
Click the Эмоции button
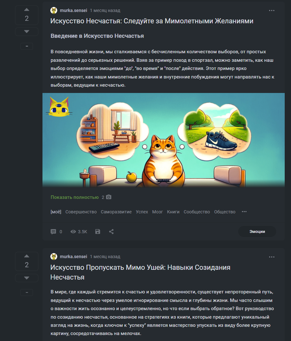pos(257,232)
